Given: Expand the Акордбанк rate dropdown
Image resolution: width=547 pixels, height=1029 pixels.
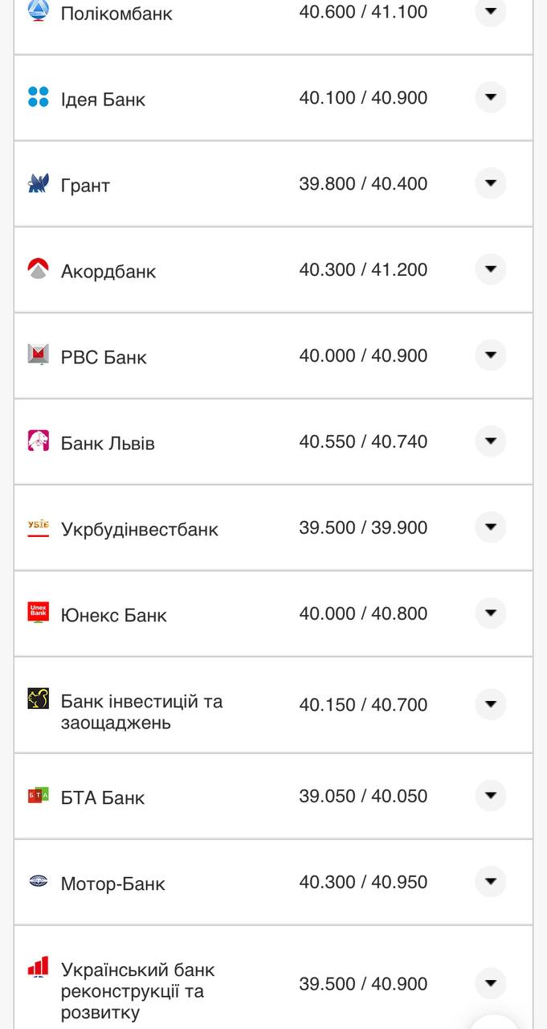Looking at the screenshot, I should (490, 269).
